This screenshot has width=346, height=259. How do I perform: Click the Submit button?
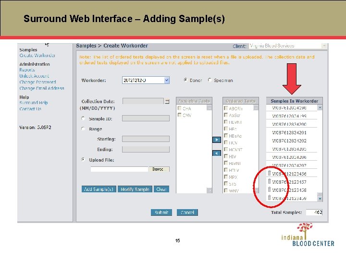pyautogui.click(x=161, y=212)
